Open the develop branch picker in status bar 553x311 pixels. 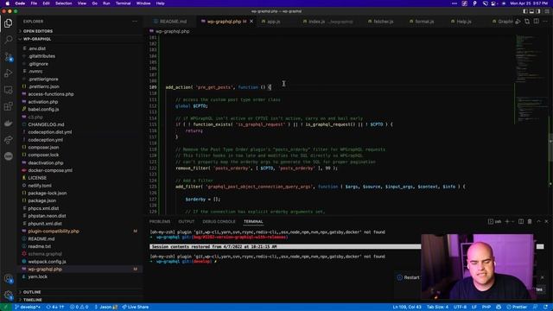28,308
